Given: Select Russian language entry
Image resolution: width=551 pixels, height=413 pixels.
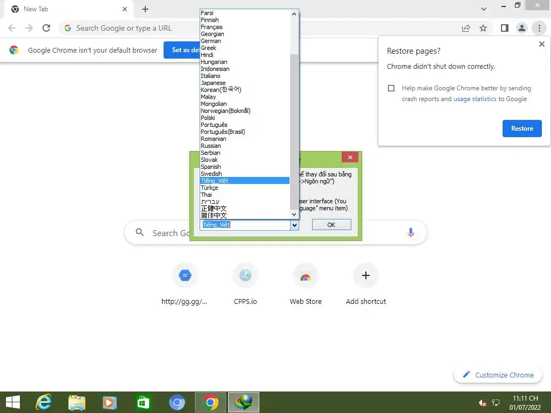Looking at the screenshot, I should (245, 146).
